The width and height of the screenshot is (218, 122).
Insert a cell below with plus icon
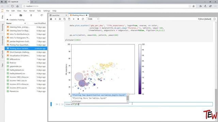click(x=56, y=19)
